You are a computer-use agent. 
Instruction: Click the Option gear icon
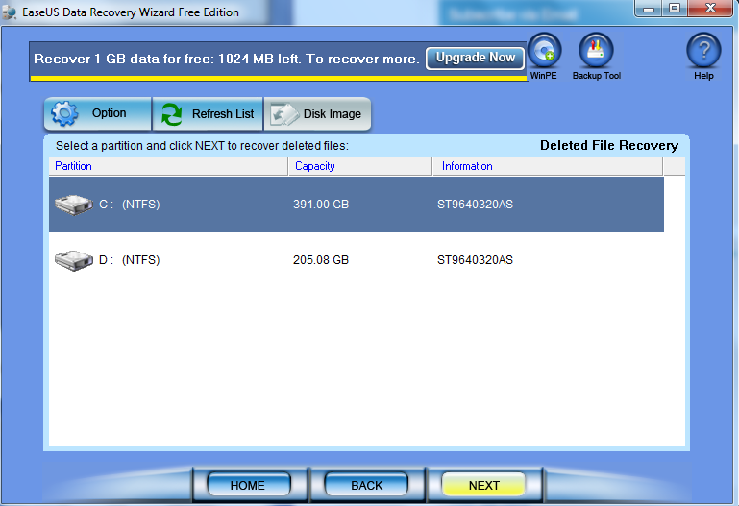tap(64, 113)
